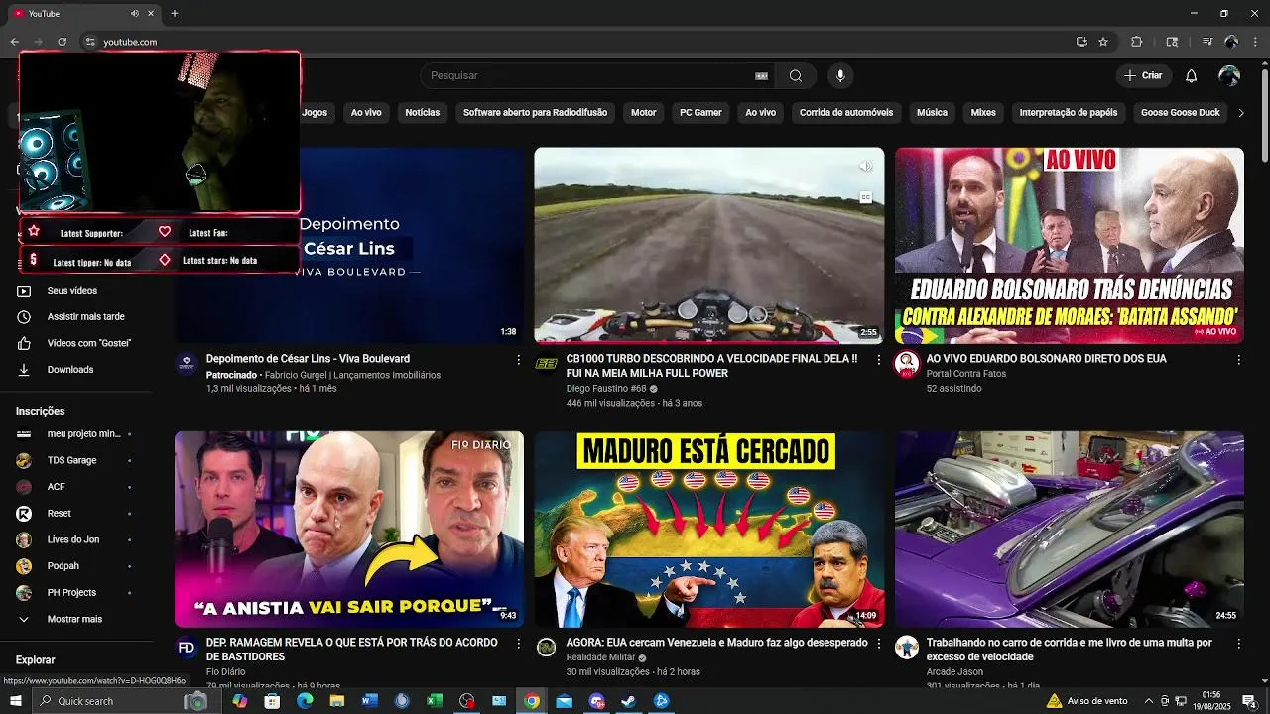Viewport: 1270px width, 714px height.
Task: Select the Música filter chip
Action: (932, 113)
